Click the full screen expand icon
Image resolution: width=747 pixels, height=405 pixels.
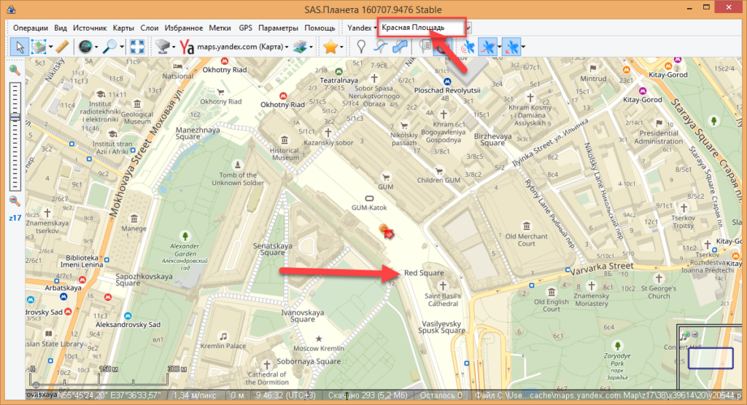click(x=136, y=47)
